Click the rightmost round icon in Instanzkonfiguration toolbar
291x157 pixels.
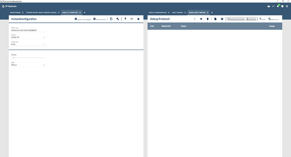click(x=138, y=19)
